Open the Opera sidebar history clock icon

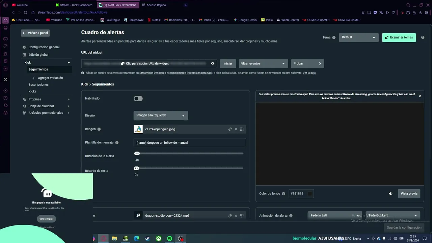5,98
